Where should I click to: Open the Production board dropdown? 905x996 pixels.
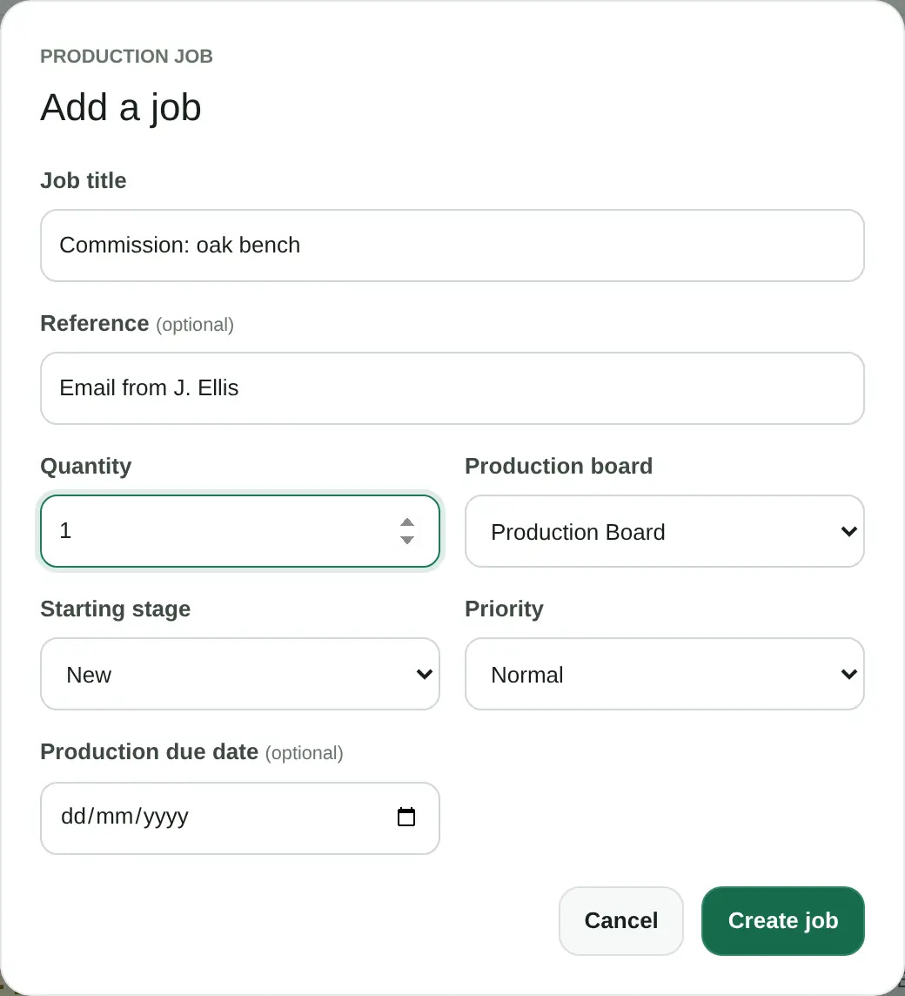click(664, 531)
